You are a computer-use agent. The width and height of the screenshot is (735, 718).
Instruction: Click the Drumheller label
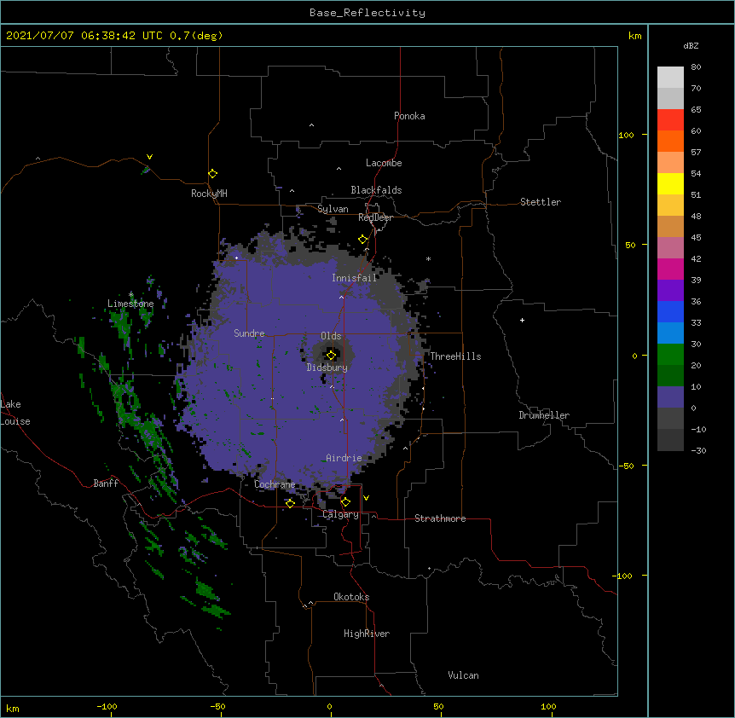pos(544,415)
